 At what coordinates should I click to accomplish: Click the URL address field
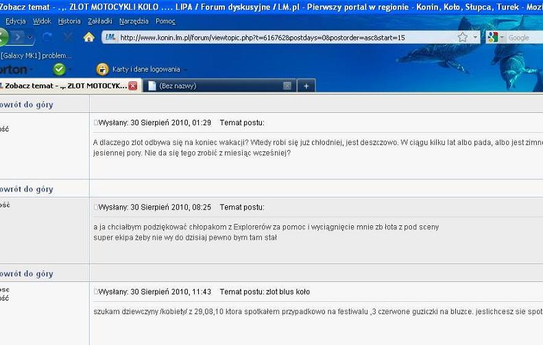287,38
